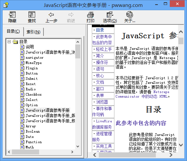Click the page icon next to Boolean
This screenshot has height=161, width=187.
click(x=22, y=131)
